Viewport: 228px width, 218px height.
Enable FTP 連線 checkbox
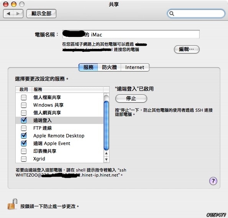click(x=24, y=128)
